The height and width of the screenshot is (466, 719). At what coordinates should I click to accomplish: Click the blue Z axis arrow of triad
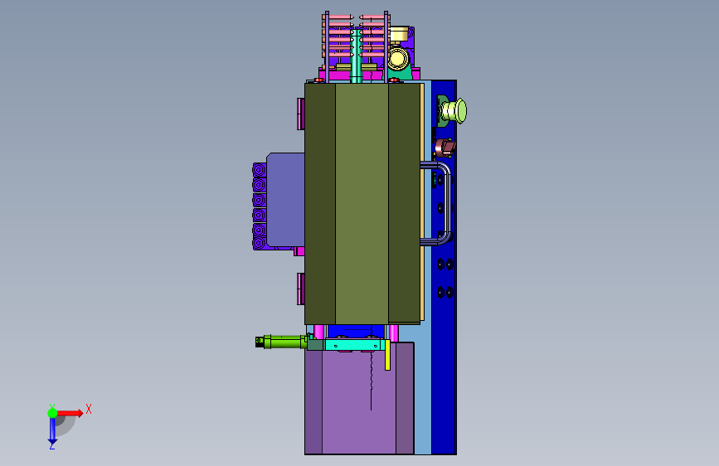click(x=52, y=430)
